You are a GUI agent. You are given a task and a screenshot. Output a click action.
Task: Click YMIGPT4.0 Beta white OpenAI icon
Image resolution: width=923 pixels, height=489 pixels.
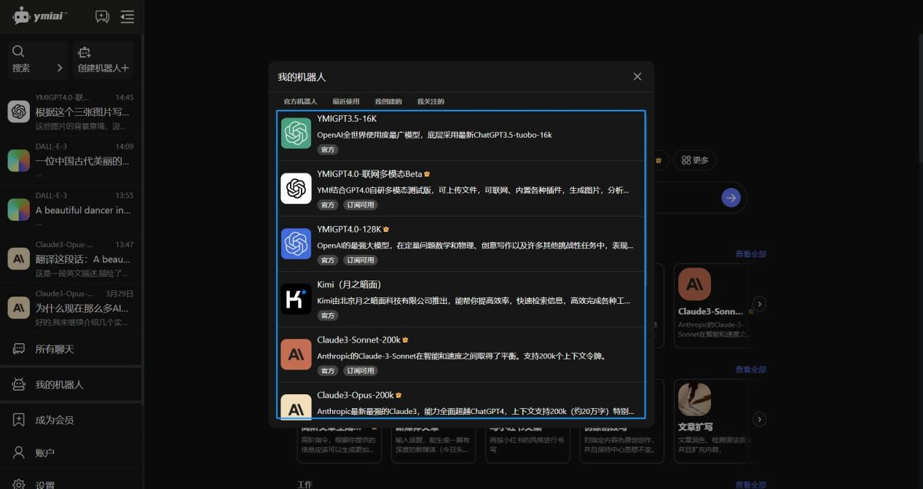pos(296,189)
